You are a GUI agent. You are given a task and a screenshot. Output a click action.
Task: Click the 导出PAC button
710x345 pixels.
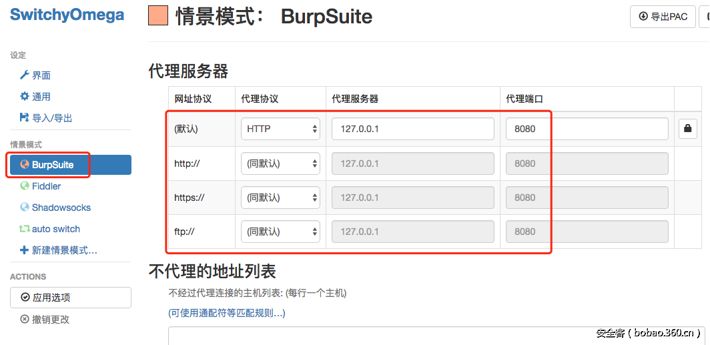tap(663, 17)
